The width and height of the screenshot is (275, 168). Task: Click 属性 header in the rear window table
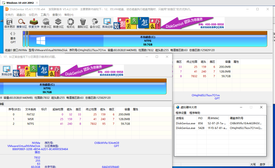pyautogui.click(x=236, y=62)
